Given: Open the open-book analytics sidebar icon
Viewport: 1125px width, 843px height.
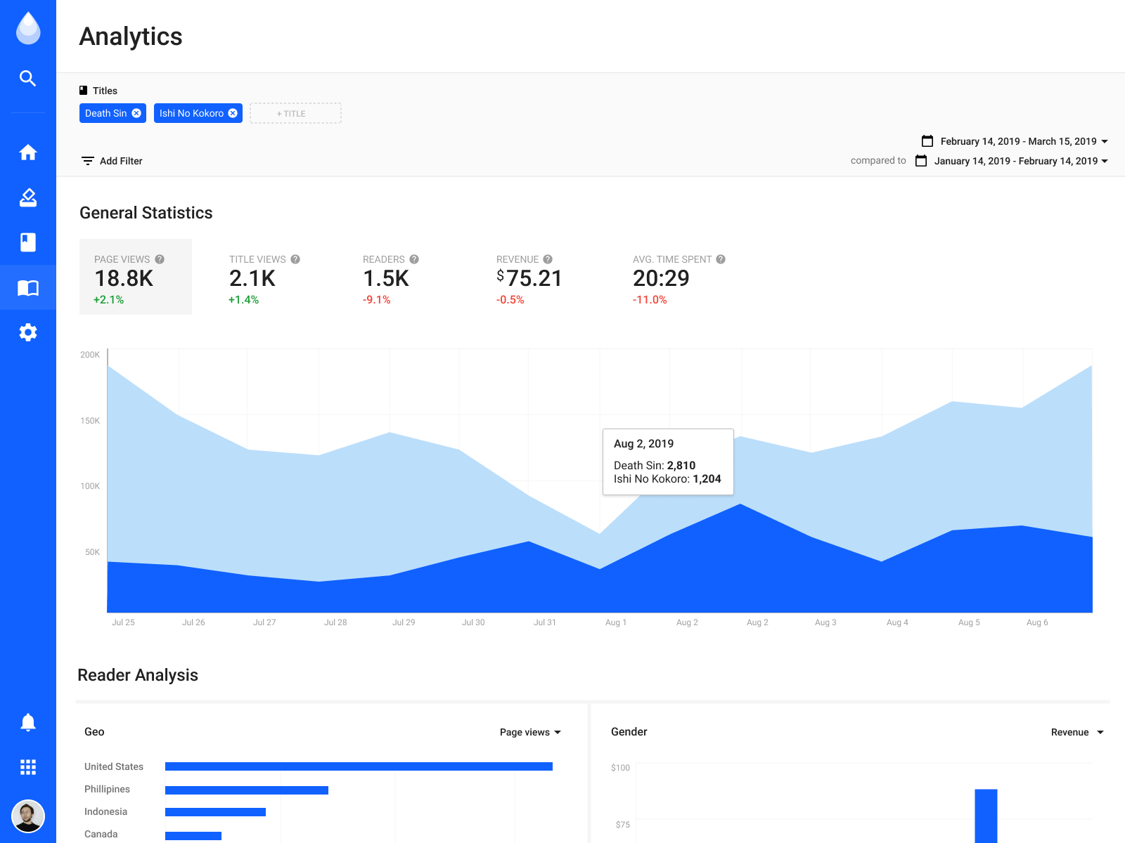Looking at the screenshot, I should pyautogui.click(x=28, y=287).
